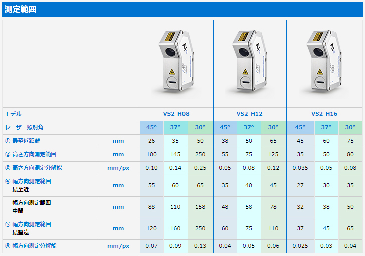Click value 0.25 in 高さ方向測定分解能 row
This screenshot has width=365, height=256.
tap(200, 168)
